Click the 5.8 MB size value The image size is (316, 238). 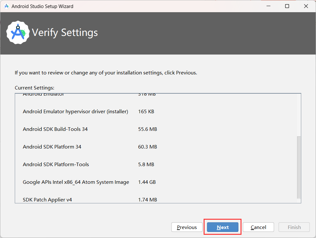pyautogui.click(x=146, y=164)
